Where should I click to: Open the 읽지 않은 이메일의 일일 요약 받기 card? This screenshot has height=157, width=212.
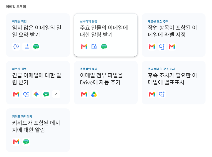38,35
